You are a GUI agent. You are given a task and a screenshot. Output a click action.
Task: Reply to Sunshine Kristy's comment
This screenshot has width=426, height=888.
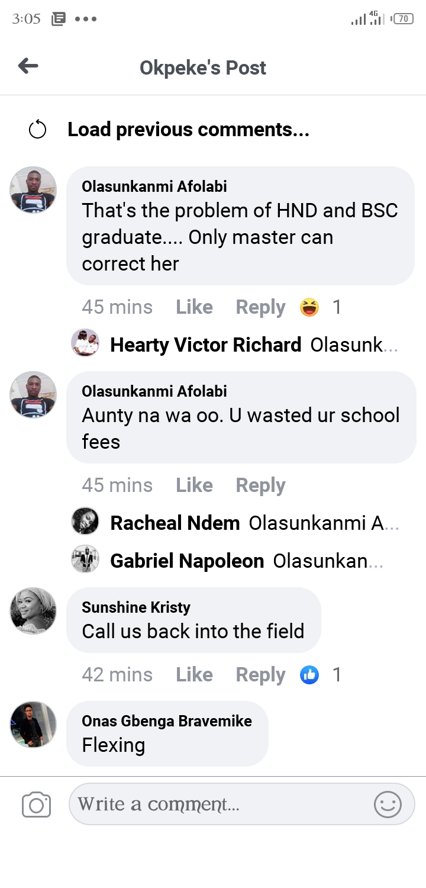[260, 675]
